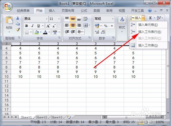
Task: Decrease font size with shrink-font icon
Action: click(x=54, y=26)
